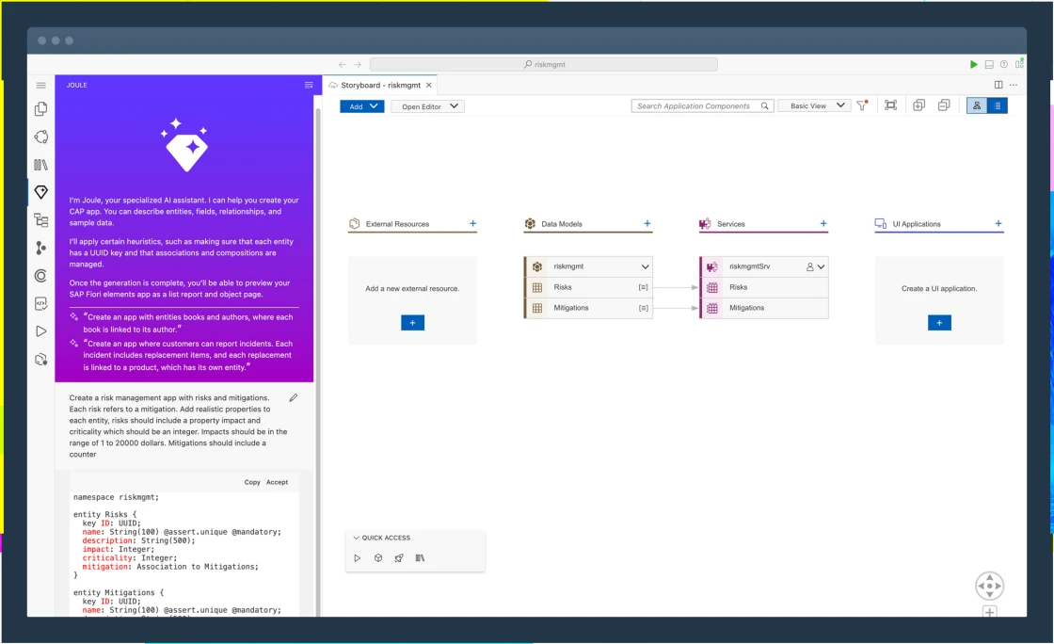Open the filter funnel icon in toolbar
Screen dimensions: 1054x644
[862, 105]
